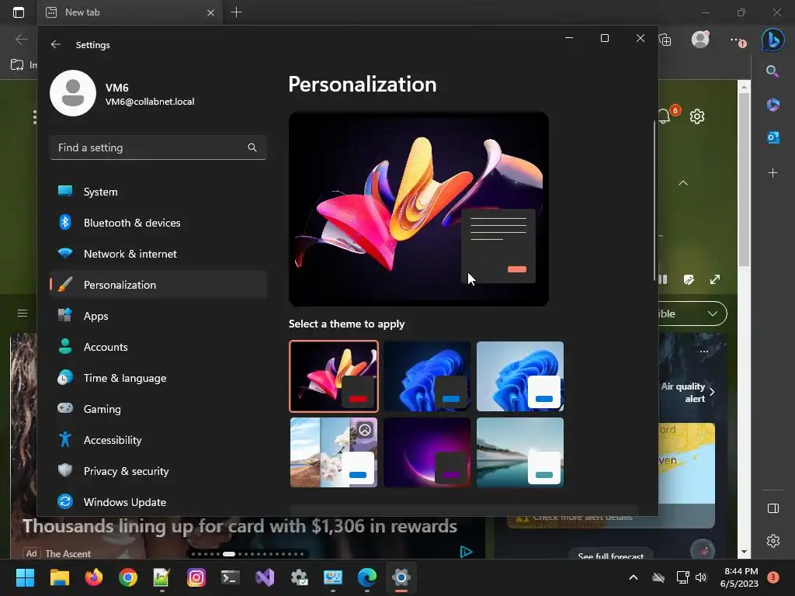Open Apps settings category
This screenshot has height=596, width=795.
[158, 316]
